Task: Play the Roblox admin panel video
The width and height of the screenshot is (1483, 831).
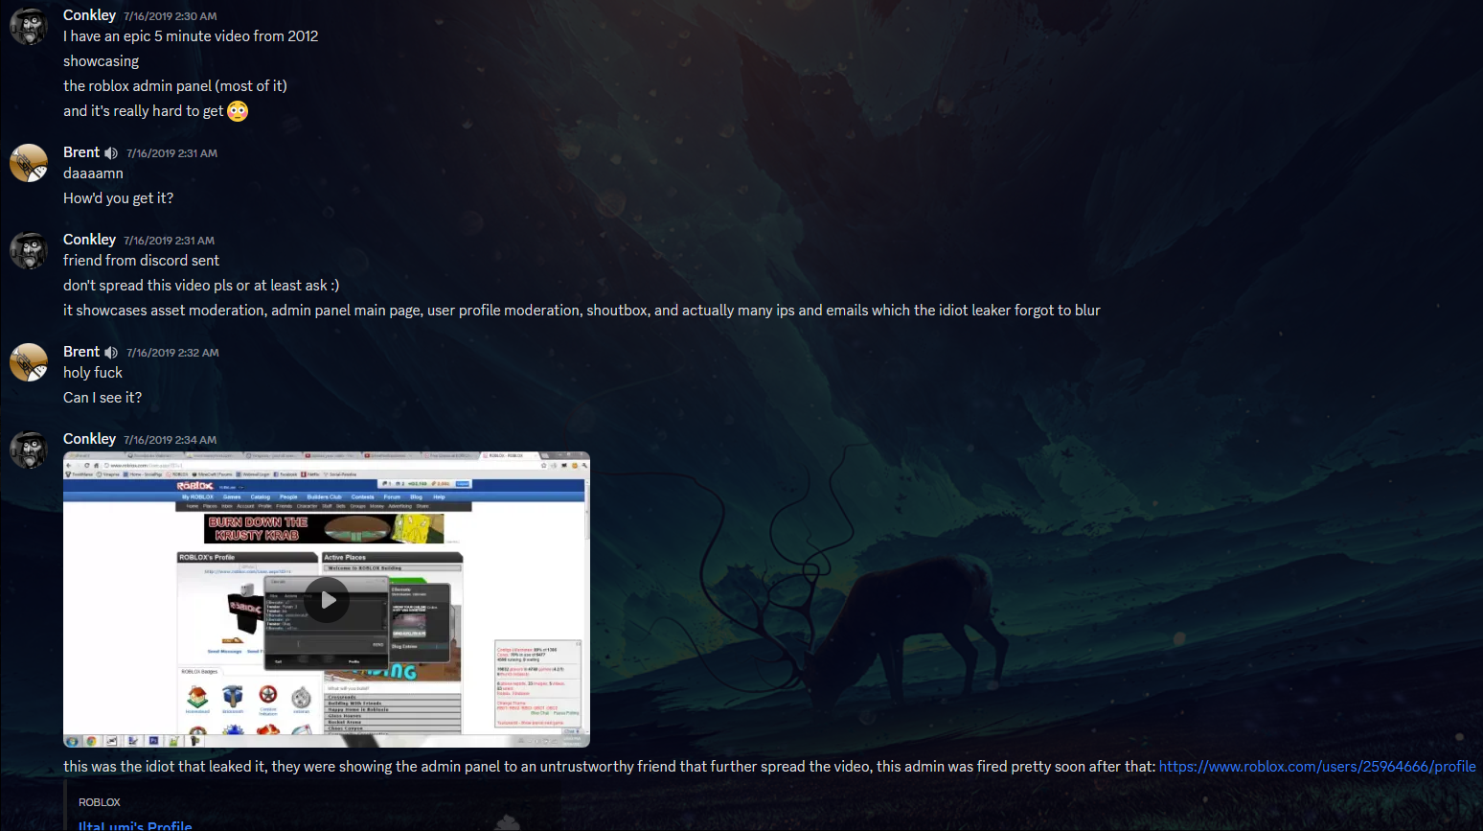Action: coord(327,600)
